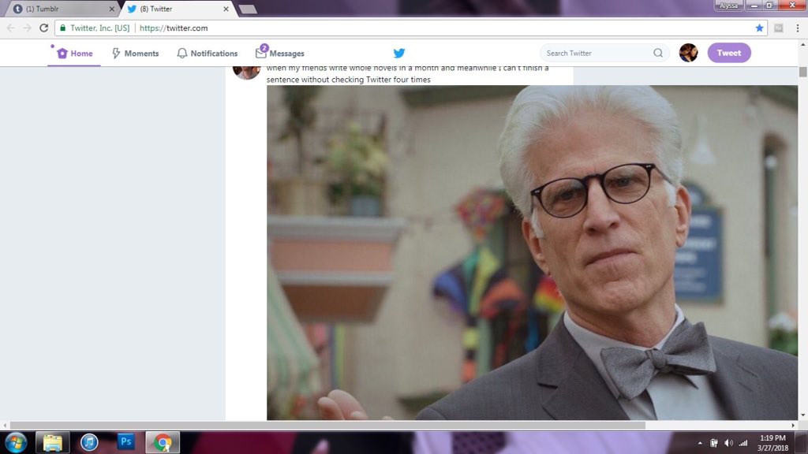Open the volume control in the tray
This screenshot has width=808, height=454.
[728, 443]
